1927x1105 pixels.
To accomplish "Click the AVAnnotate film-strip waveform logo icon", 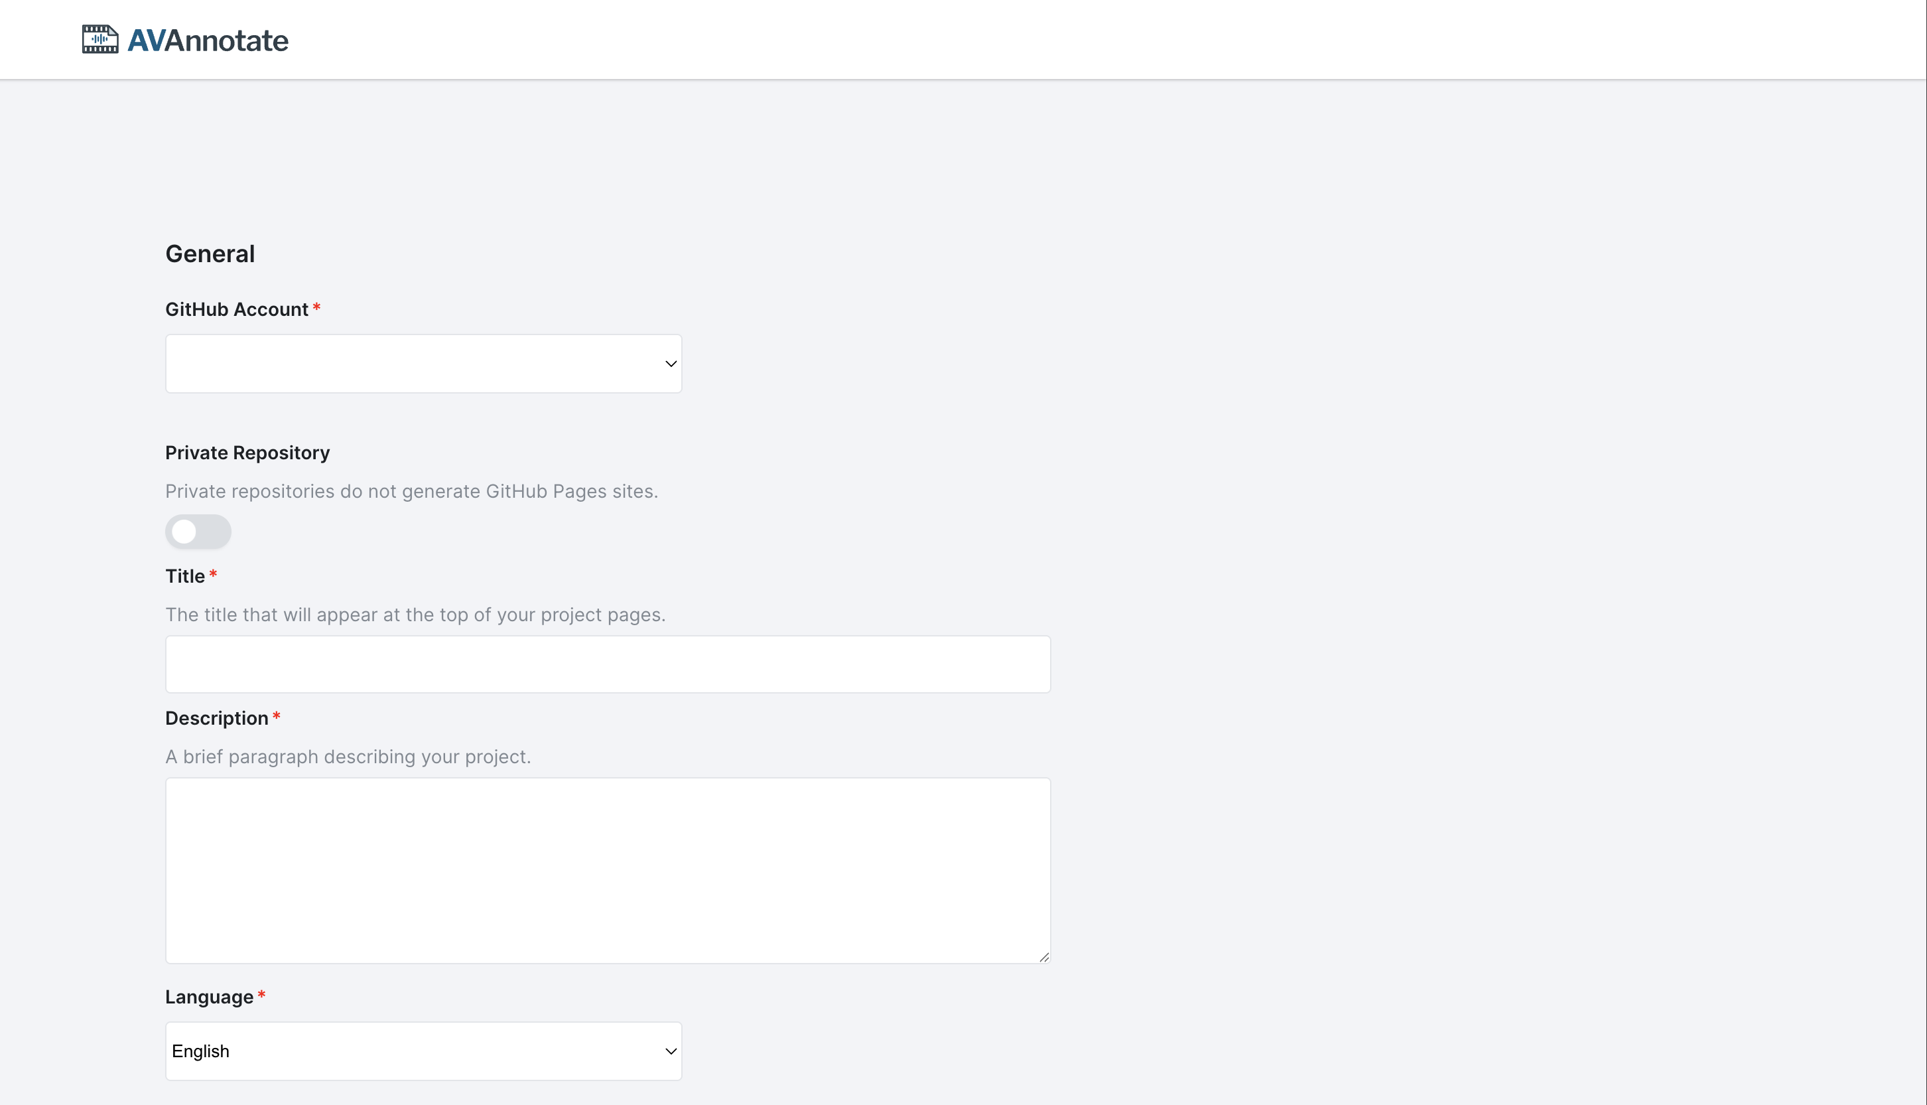I will 100,39.
